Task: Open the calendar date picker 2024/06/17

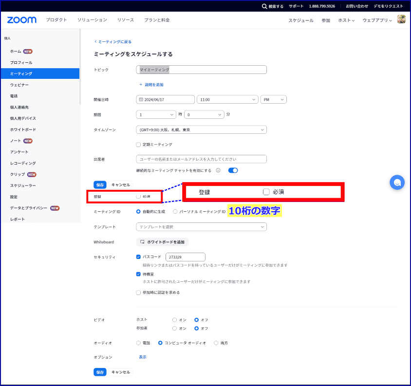Action: pos(166,100)
